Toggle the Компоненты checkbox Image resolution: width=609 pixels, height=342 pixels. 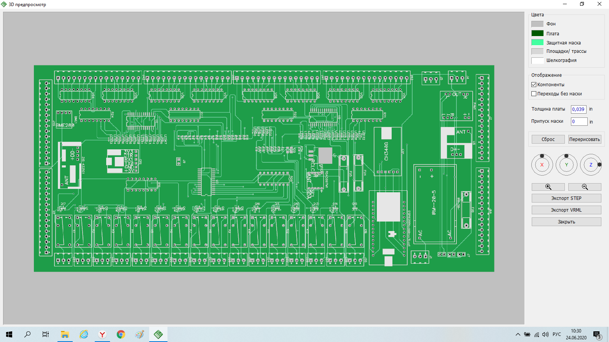(534, 85)
